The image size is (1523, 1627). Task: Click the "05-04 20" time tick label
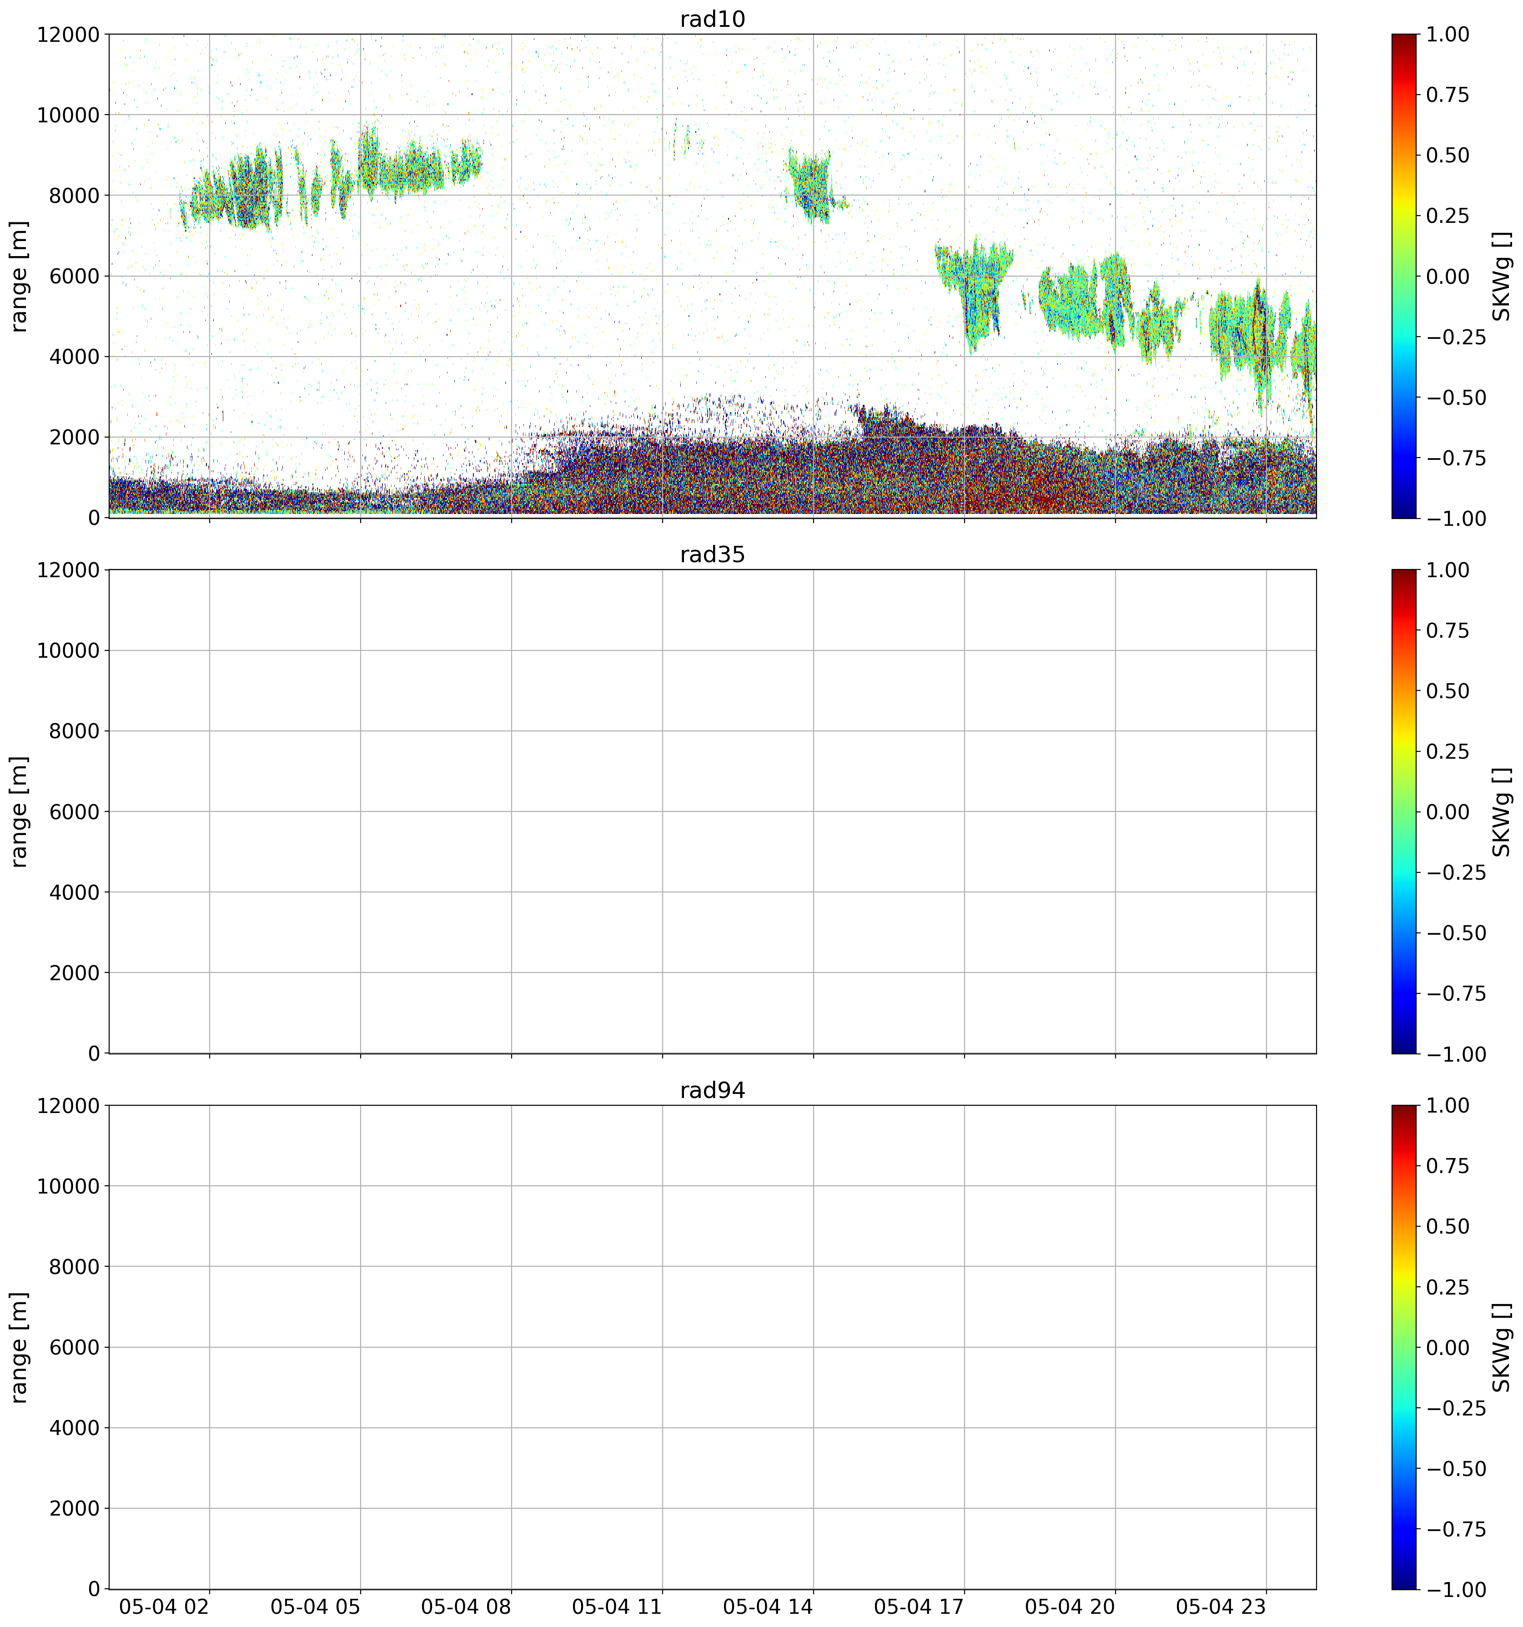point(1071,1607)
